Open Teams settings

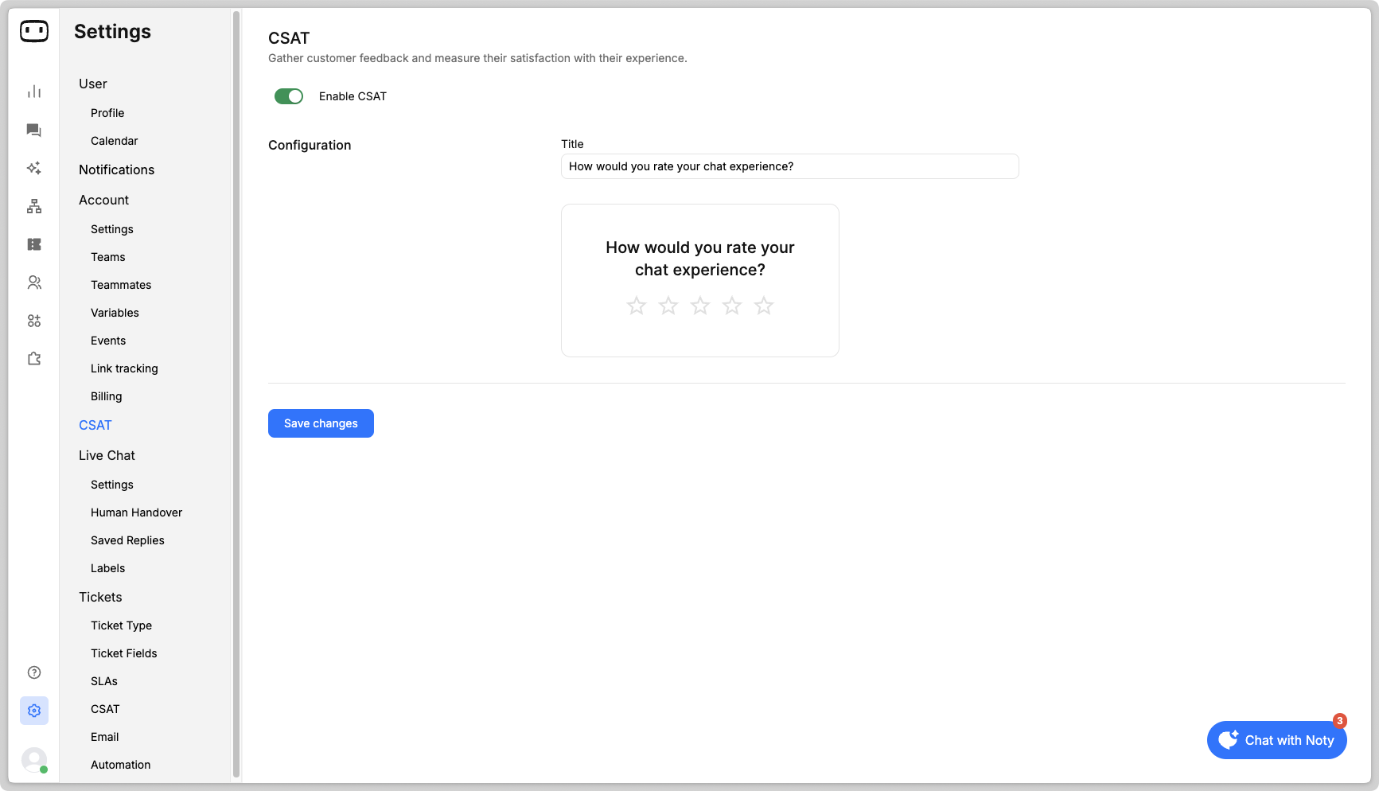click(108, 257)
